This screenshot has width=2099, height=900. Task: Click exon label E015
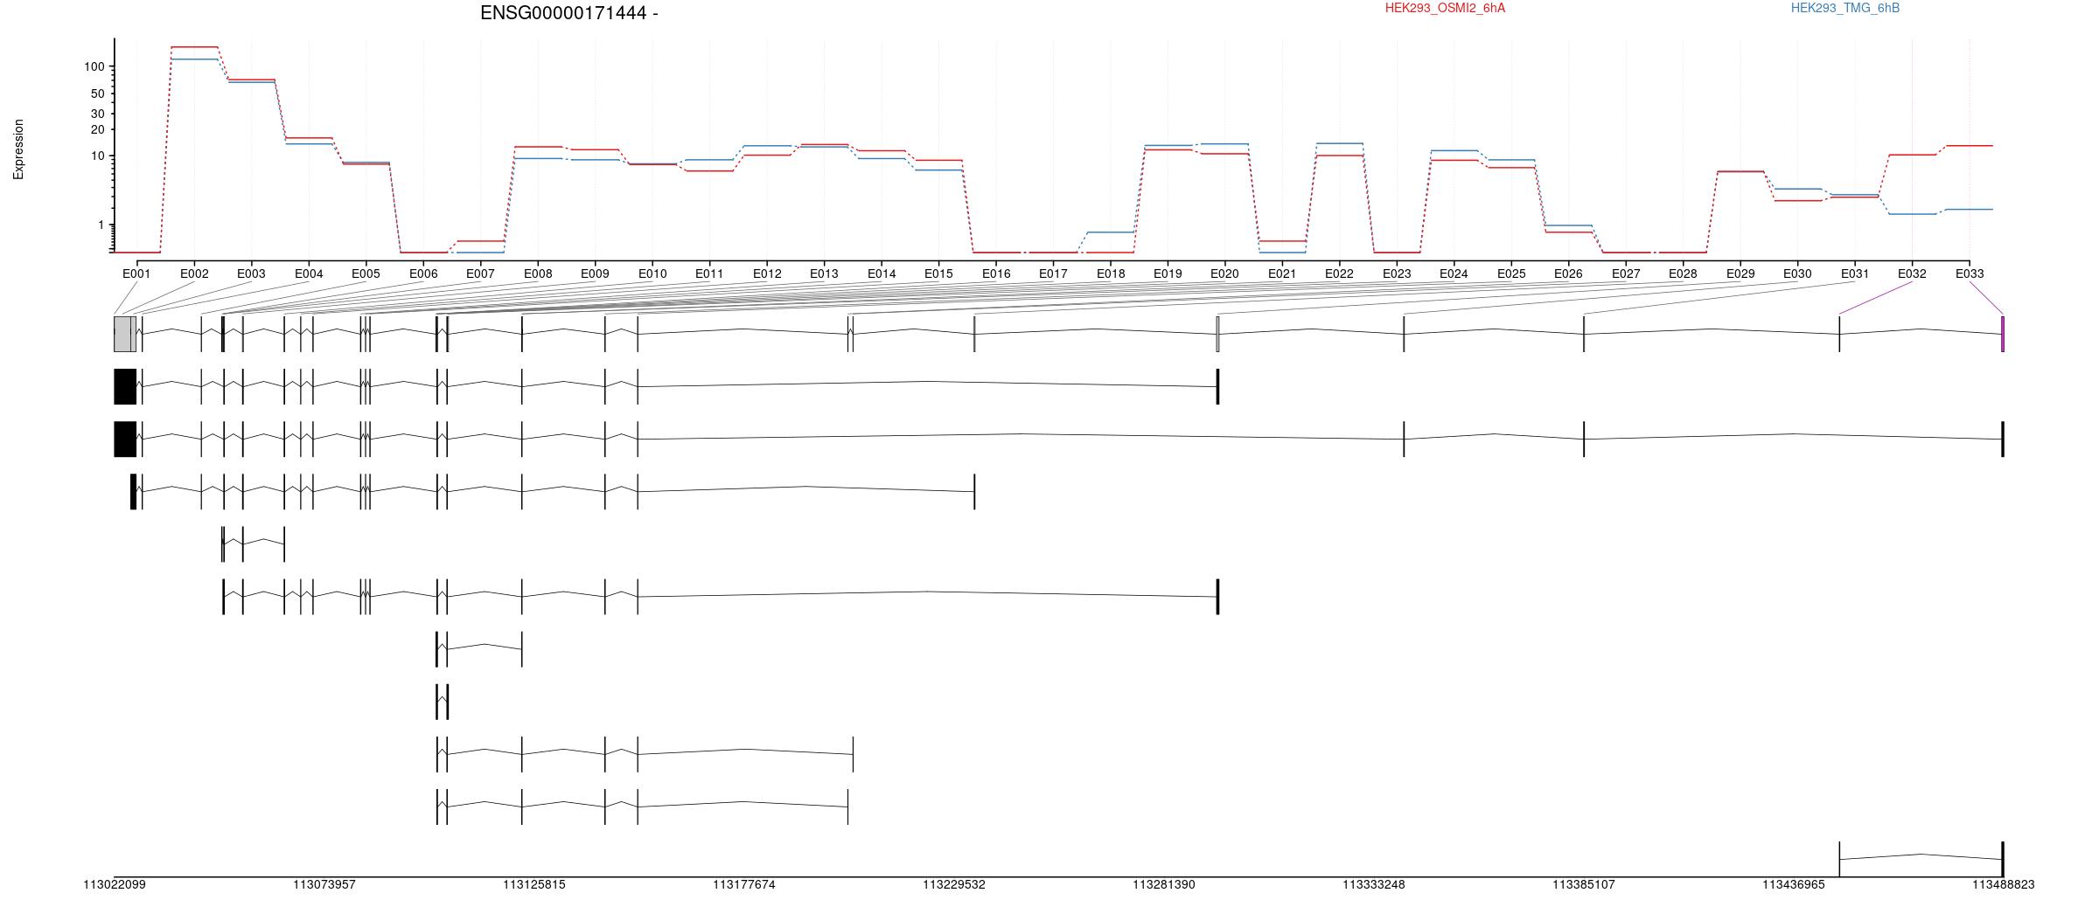(938, 273)
